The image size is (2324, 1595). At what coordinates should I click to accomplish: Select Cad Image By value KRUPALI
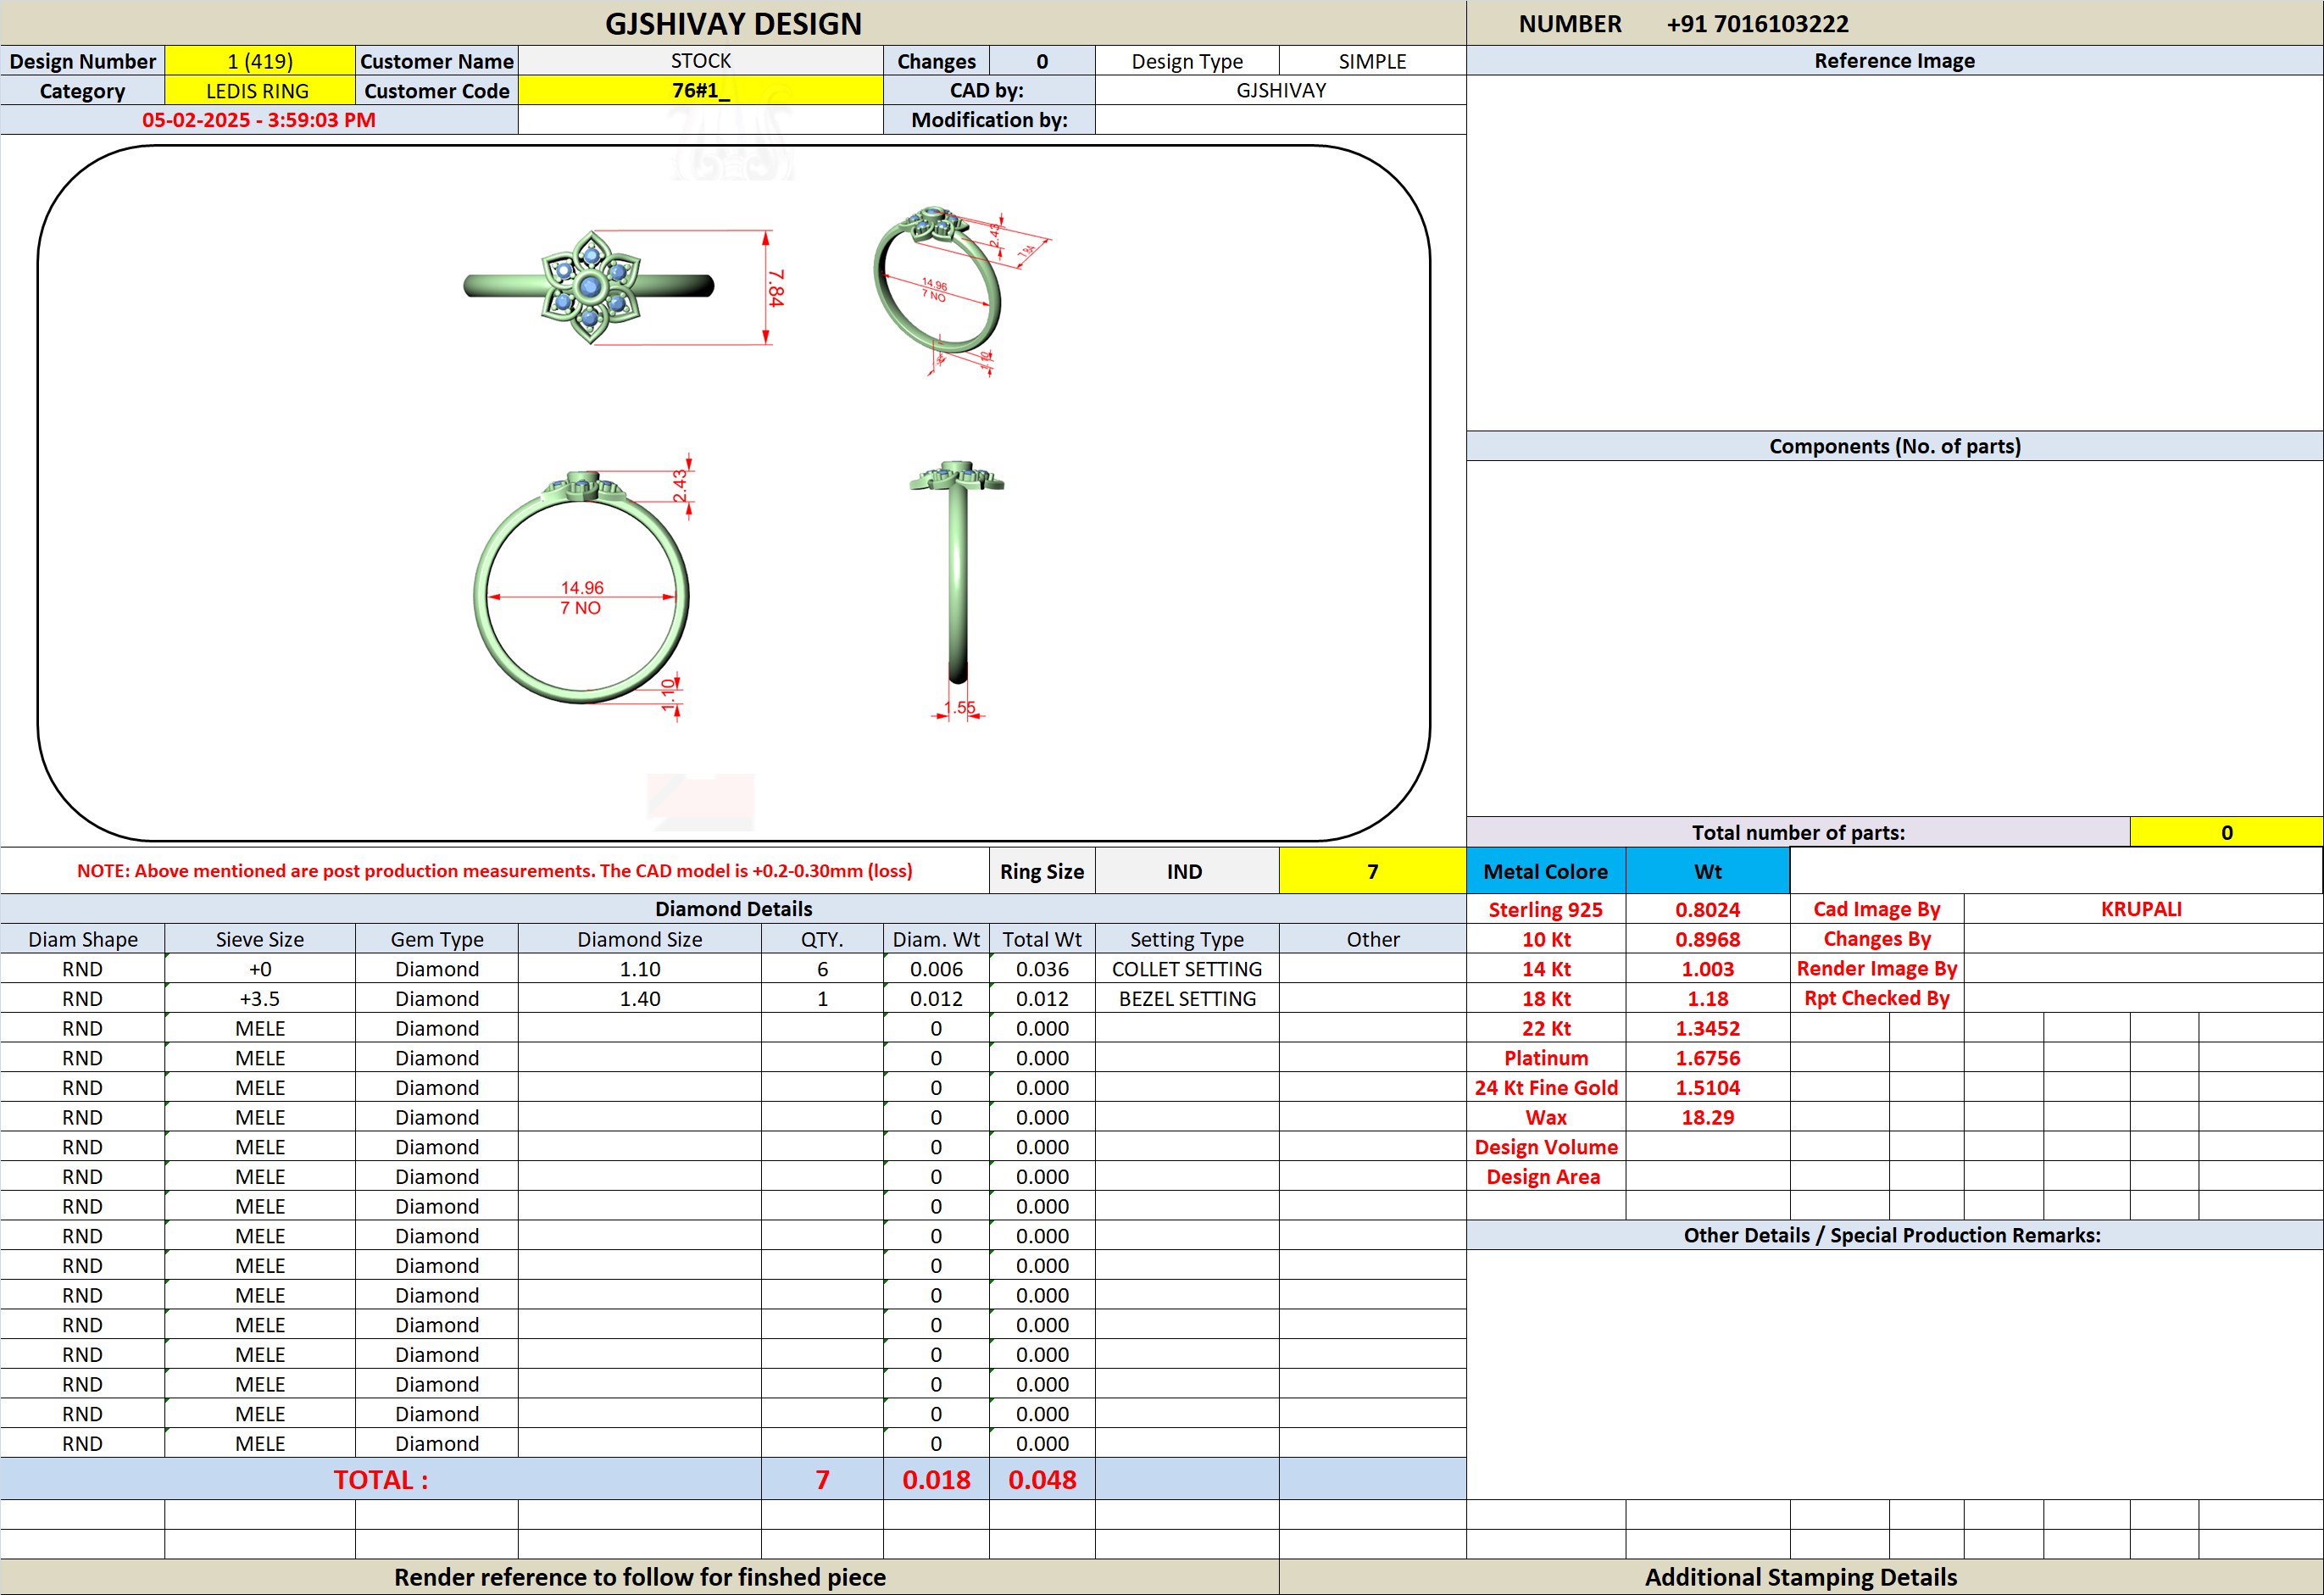pos(2141,909)
